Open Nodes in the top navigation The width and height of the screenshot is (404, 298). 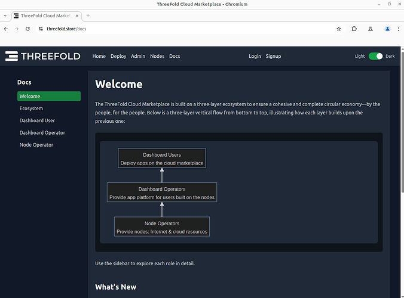point(157,56)
